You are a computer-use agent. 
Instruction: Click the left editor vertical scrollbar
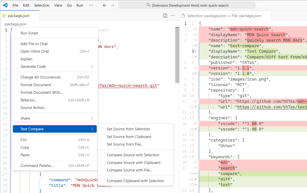[177, 55]
